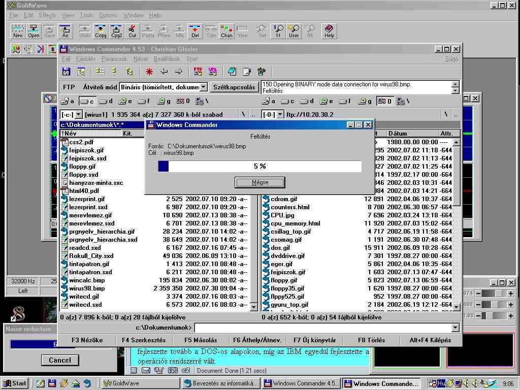Click the Zoom 1:1 icon in GoldWave
The height and width of the screenshot is (390, 520).
tap(278, 31)
